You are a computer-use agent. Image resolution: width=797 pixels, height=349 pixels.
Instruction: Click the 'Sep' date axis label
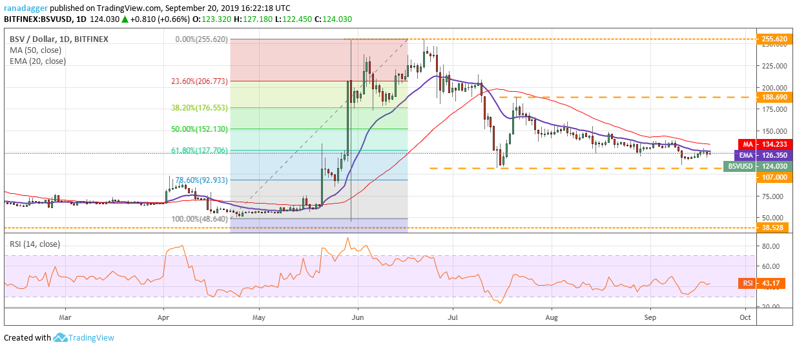point(650,317)
